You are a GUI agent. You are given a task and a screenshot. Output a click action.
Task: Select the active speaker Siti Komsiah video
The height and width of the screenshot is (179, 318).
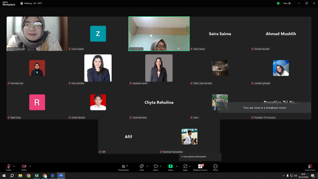point(159,34)
